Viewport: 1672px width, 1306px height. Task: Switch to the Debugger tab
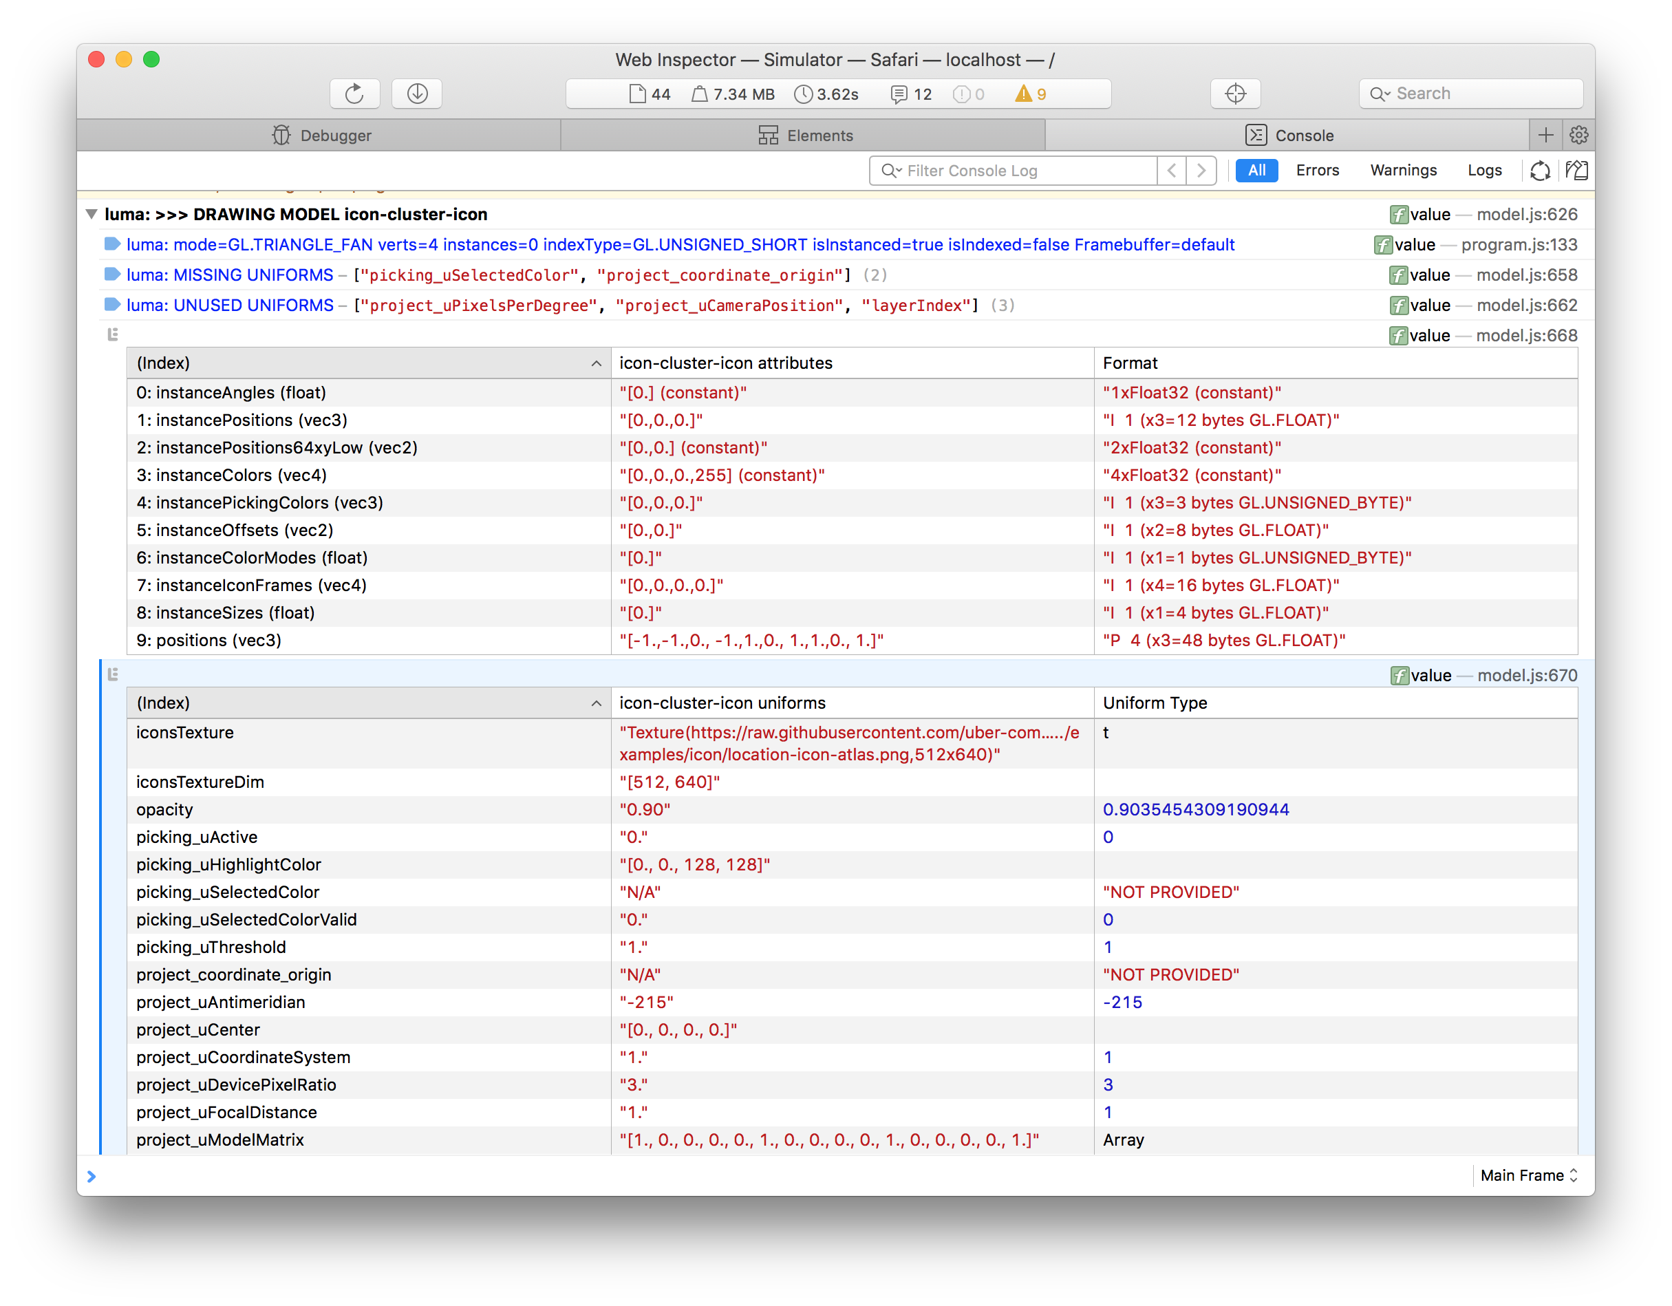click(321, 136)
